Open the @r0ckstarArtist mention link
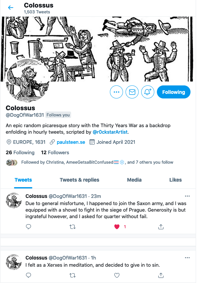The height and width of the screenshot is (283, 197). [110, 132]
